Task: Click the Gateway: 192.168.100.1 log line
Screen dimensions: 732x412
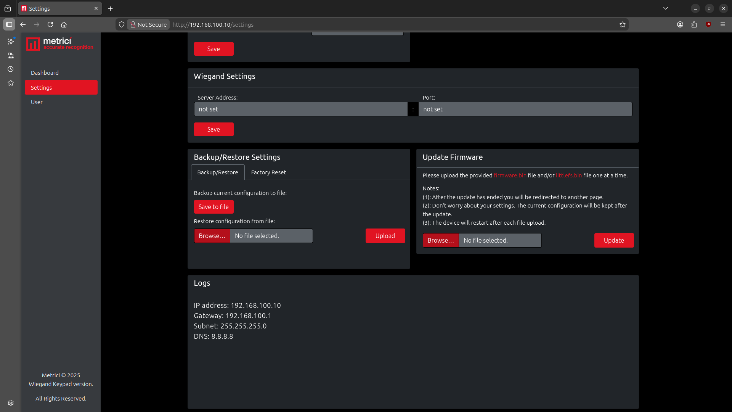Action: [x=233, y=316]
